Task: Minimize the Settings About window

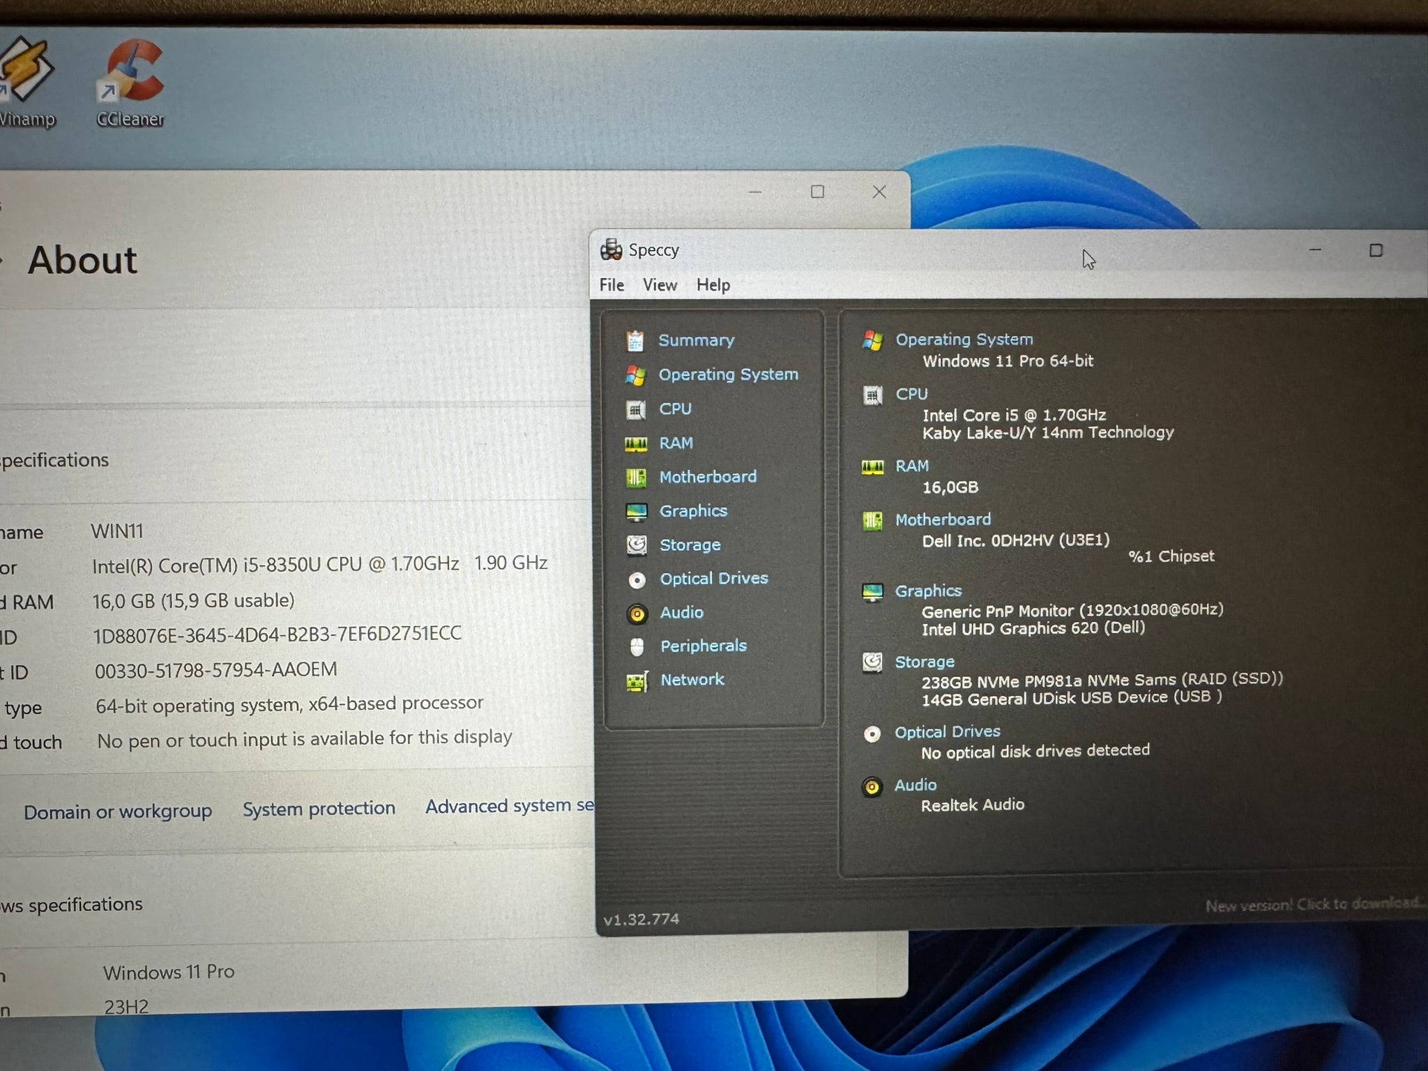Action: 755,192
